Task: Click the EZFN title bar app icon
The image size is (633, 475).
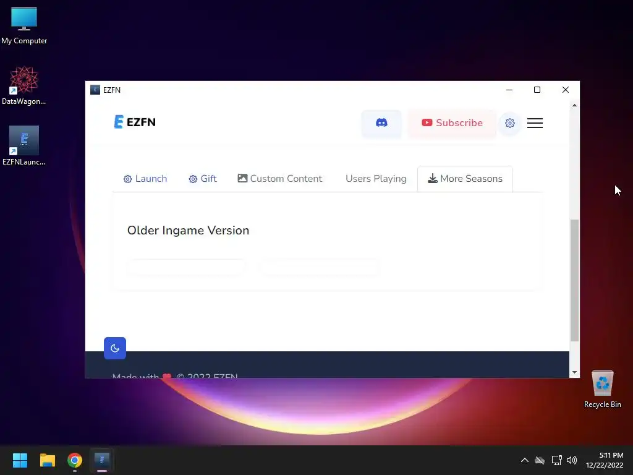Action: tap(95, 90)
